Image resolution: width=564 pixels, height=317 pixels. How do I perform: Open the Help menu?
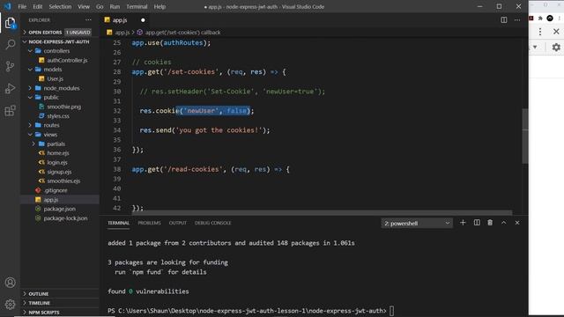point(160,6)
